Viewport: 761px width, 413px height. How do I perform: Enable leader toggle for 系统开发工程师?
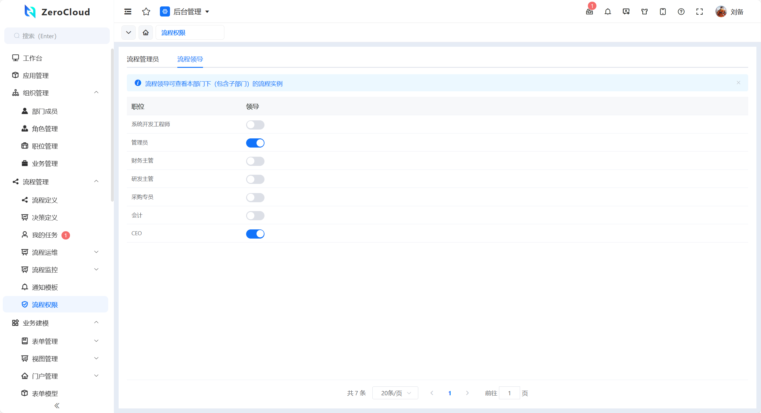[x=255, y=125]
